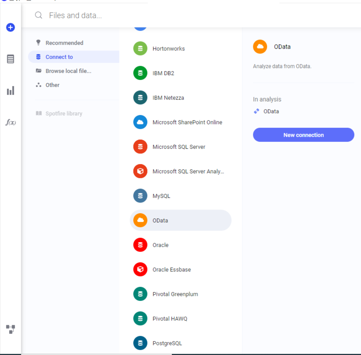Click the Oracle red database icon
This screenshot has height=355, width=361.
(x=140, y=245)
